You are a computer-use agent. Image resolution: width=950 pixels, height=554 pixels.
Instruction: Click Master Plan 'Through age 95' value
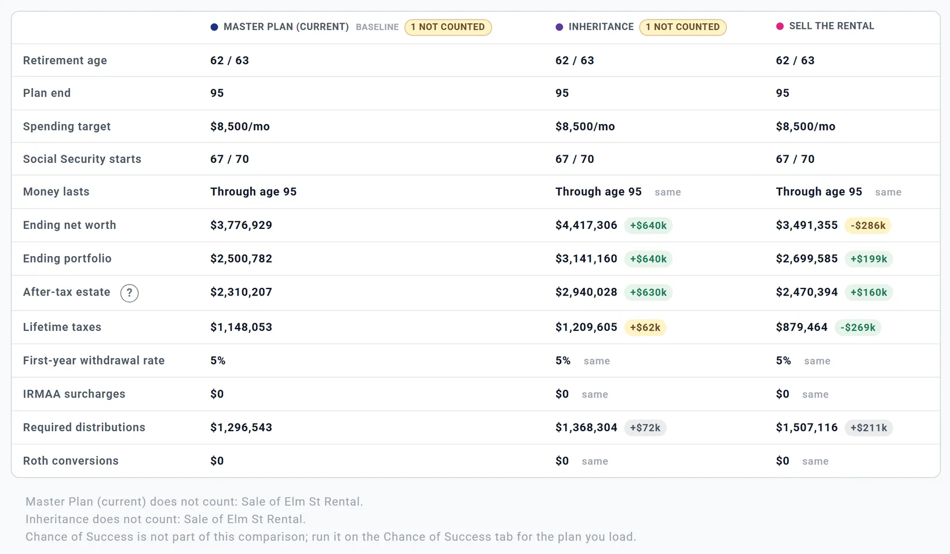(253, 191)
